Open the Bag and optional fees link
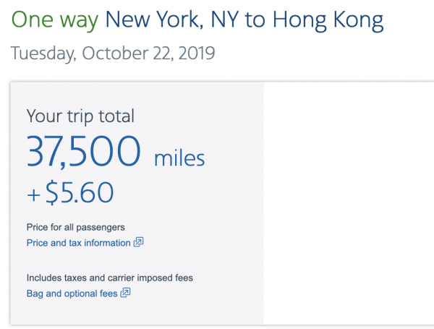434x329 pixels. pyautogui.click(x=72, y=293)
